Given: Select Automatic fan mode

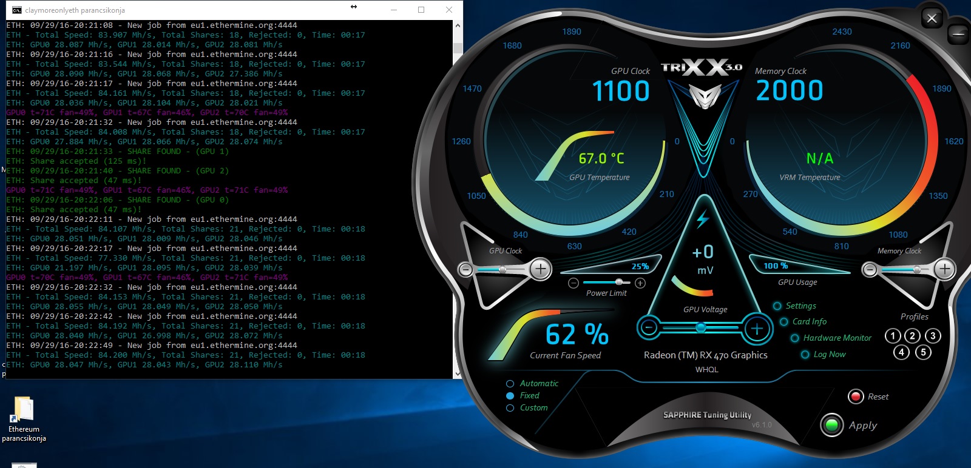Looking at the screenshot, I should tap(510, 384).
